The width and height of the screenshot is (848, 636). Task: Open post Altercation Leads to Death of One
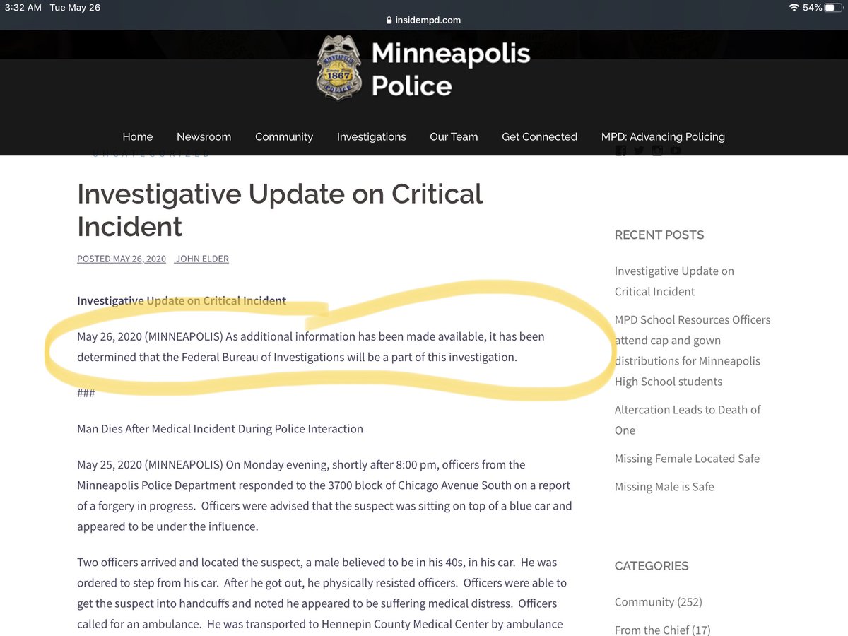(688, 420)
